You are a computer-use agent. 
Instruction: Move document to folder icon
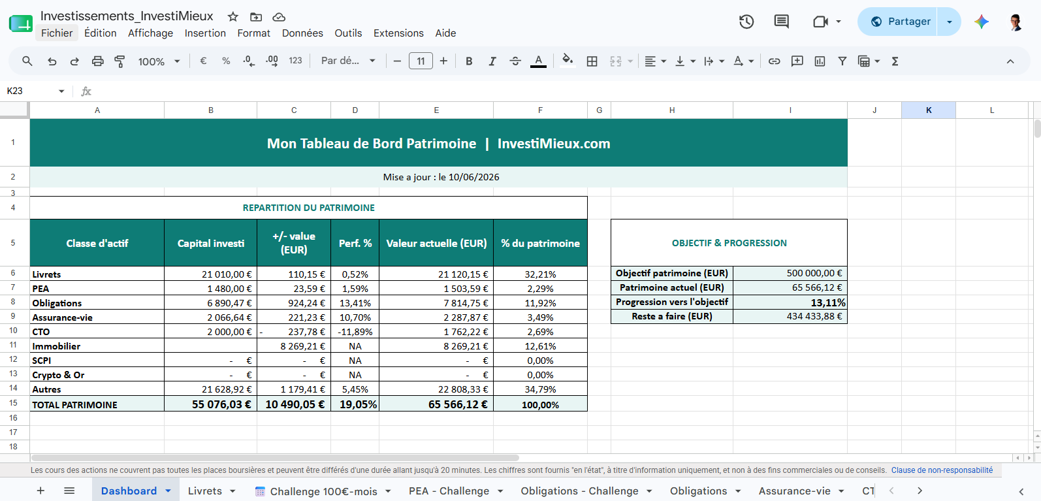(x=256, y=16)
